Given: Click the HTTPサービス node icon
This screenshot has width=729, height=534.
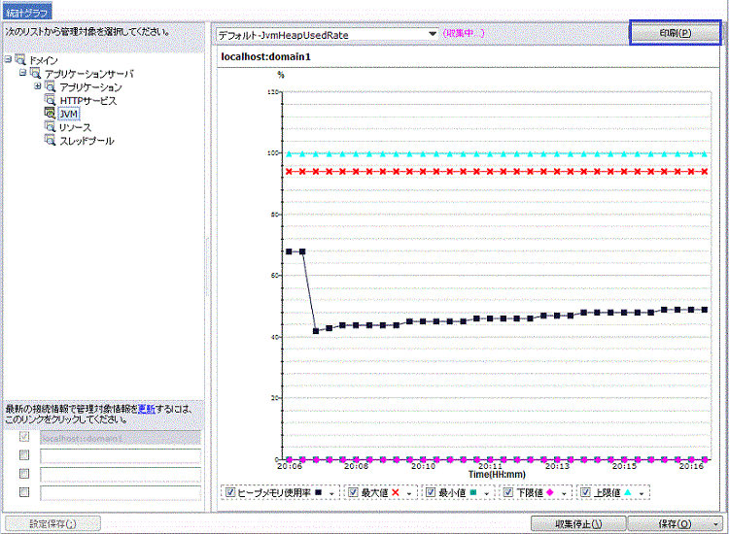Looking at the screenshot, I should click(x=50, y=101).
